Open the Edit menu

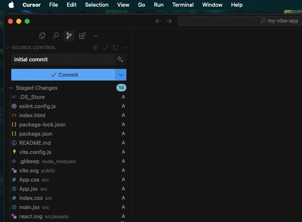(71, 5)
